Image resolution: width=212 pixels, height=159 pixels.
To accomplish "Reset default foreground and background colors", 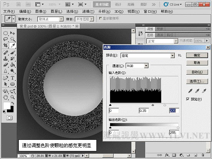I will [4, 111].
